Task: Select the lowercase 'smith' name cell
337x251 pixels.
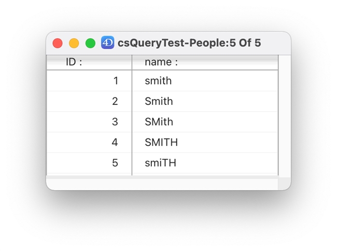Action: pos(158,81)
